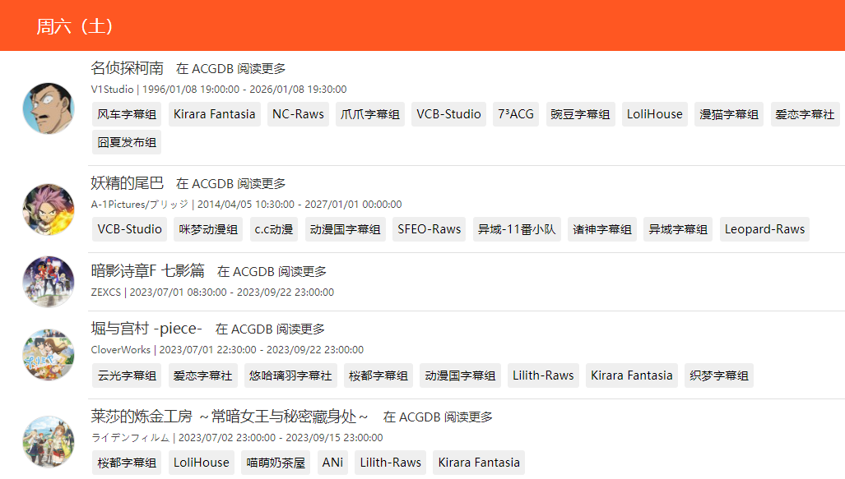Viewport: 845px width, 479px height.
Task: Choose the 织梦字幕组 tag
Action: pos(719,375)
